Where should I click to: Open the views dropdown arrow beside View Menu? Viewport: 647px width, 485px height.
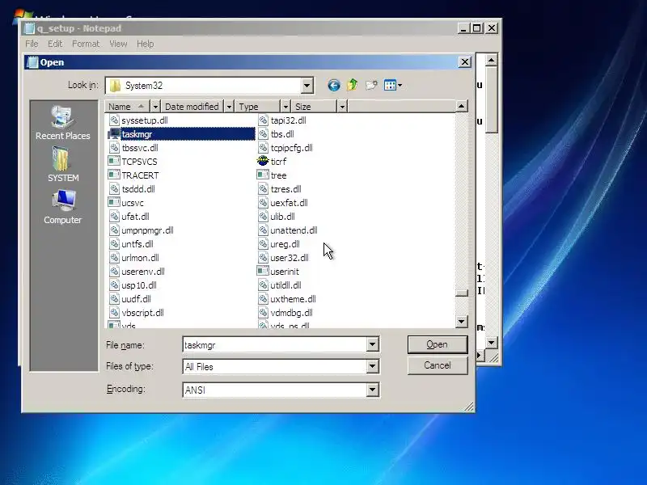pyautogui.click(x=400, y=86)
